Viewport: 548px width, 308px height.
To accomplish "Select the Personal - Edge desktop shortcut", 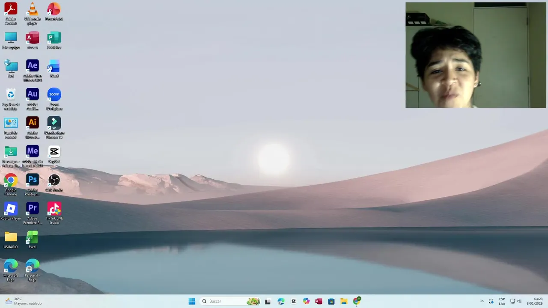I will [33, 270].
